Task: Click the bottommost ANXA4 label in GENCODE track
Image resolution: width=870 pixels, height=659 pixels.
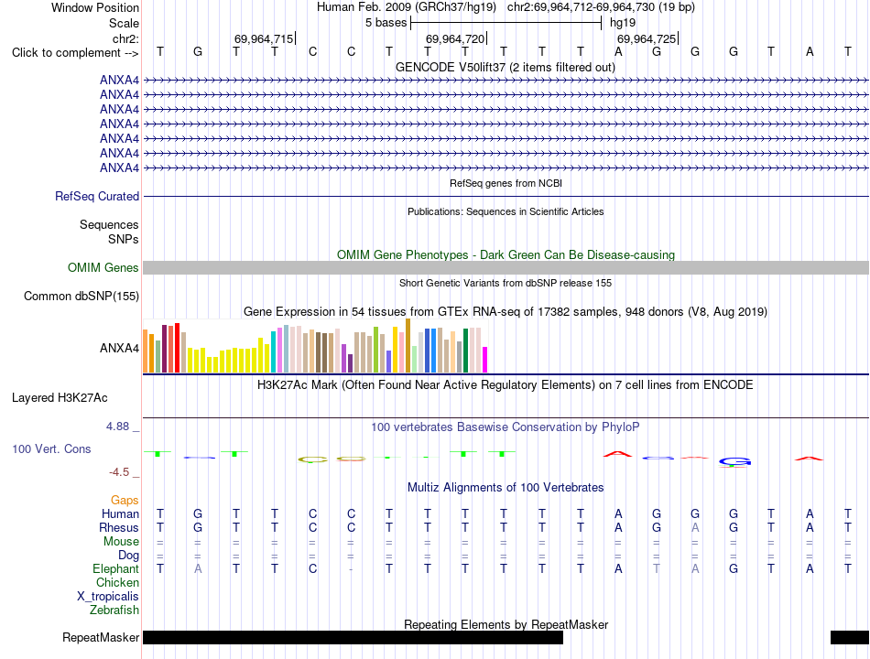Action: pos(119,167)
